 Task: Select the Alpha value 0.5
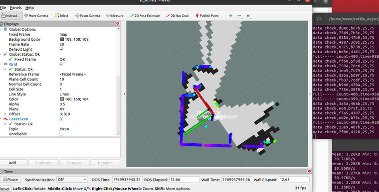(x=62, y=104)
